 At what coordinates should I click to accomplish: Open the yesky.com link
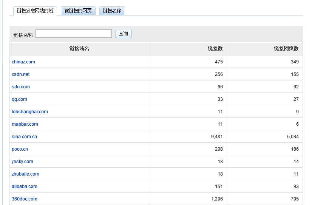(x=22, y=162)
